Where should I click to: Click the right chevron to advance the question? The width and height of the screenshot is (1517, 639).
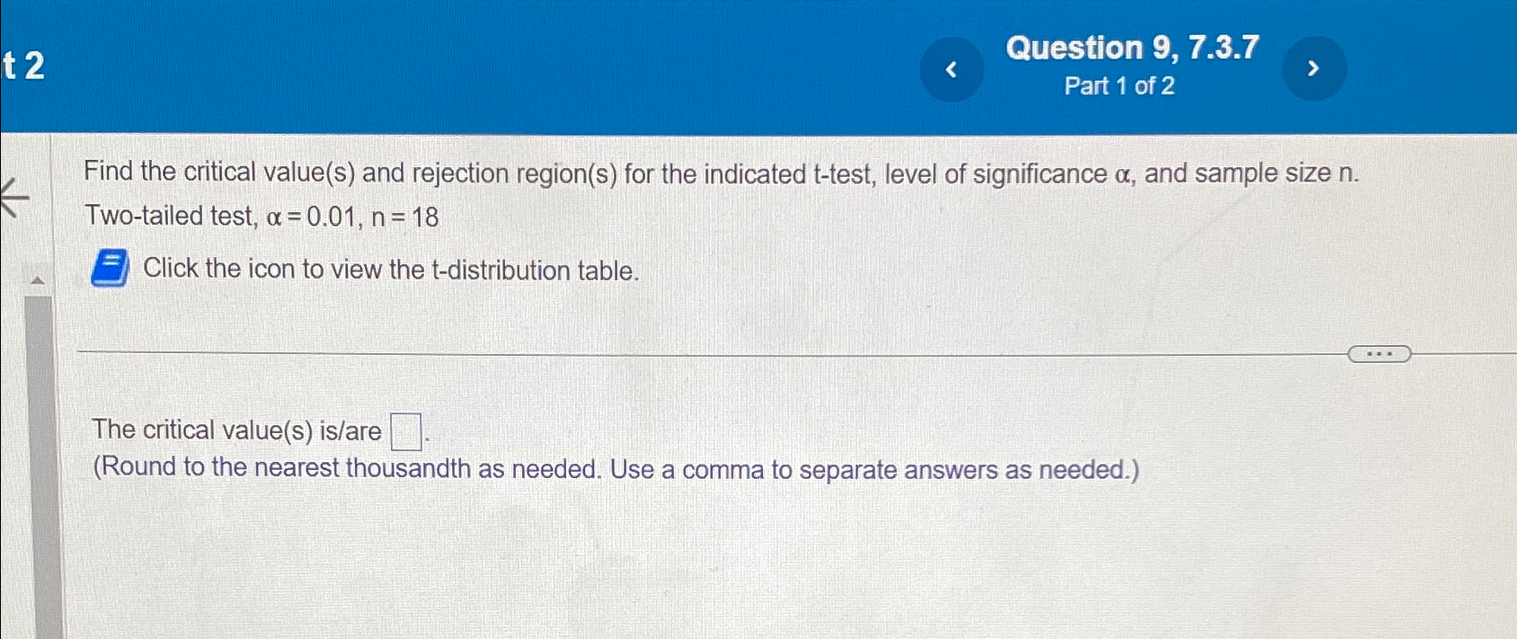tap(1315, 67)
